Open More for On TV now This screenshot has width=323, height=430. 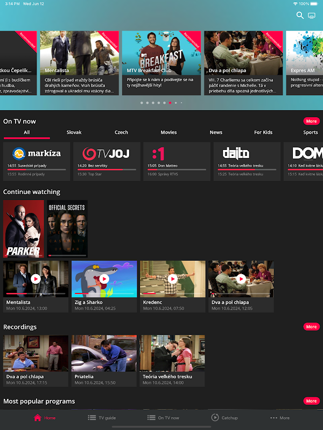point(311,121)
